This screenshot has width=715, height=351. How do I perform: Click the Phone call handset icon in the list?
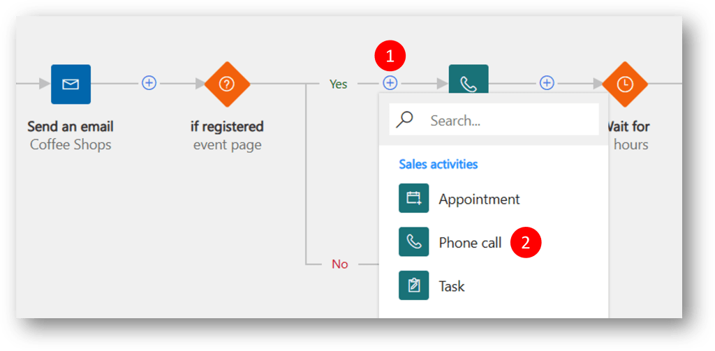(413, 242)
